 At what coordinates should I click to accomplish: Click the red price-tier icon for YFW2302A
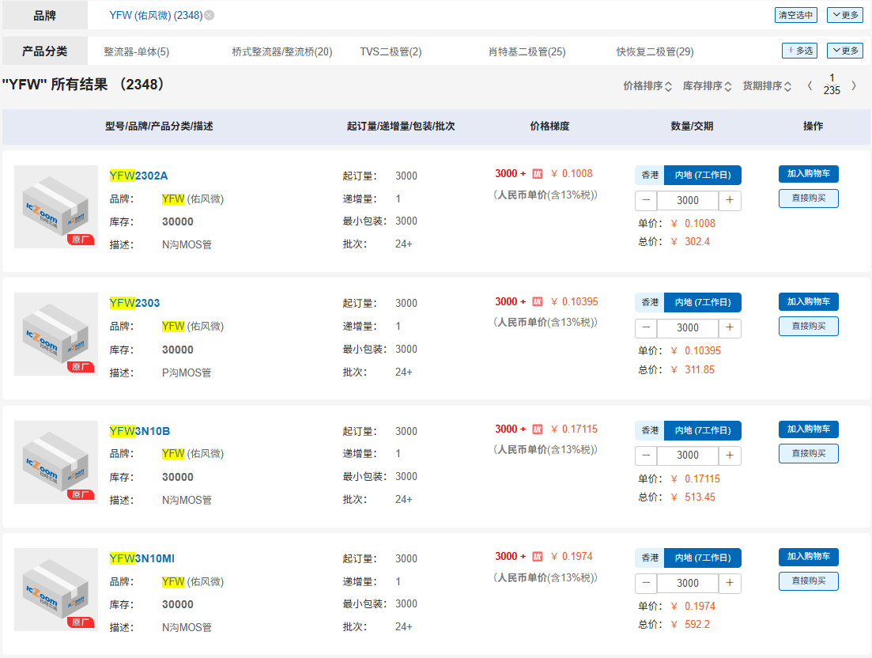point(538,174)
